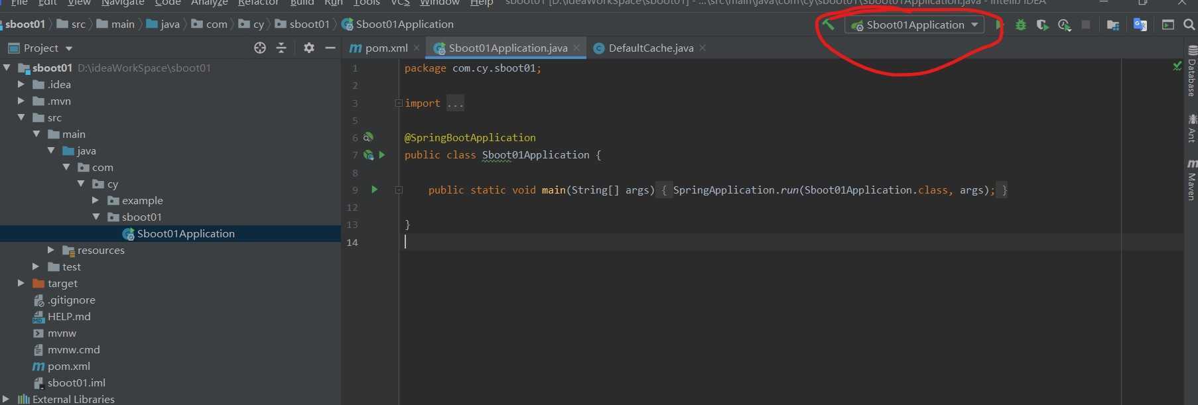Expand the target folder node
This screenshot has width=1198, height=405.
pos(21,283)
